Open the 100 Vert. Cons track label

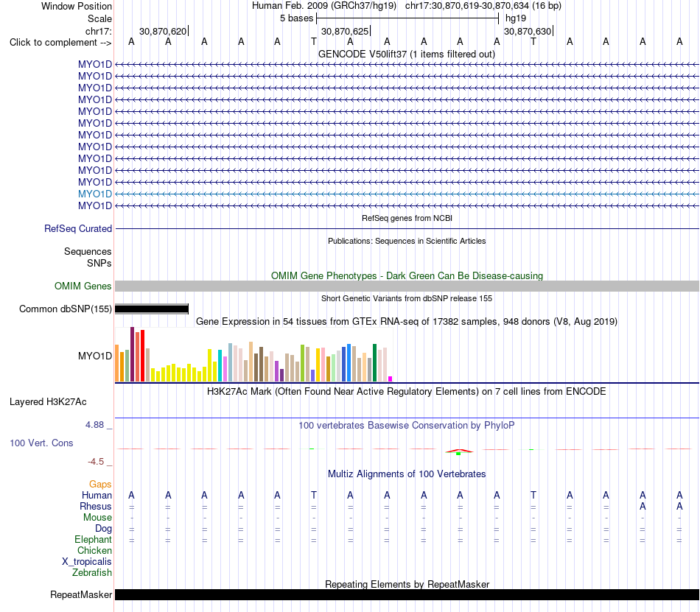click(x=41, y=443)
